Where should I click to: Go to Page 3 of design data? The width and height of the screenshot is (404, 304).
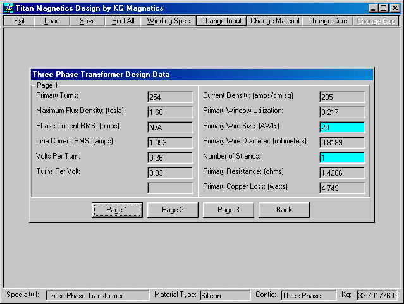(228, 210)
